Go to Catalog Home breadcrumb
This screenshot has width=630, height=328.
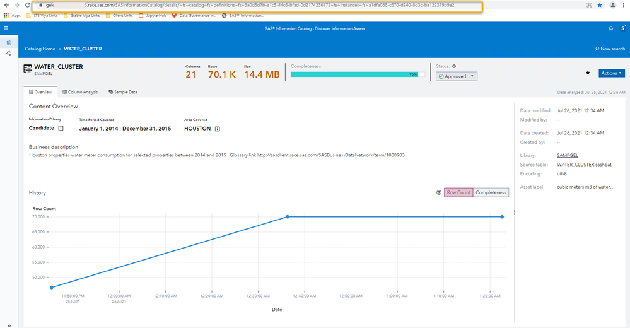click(x=40, y=49)
